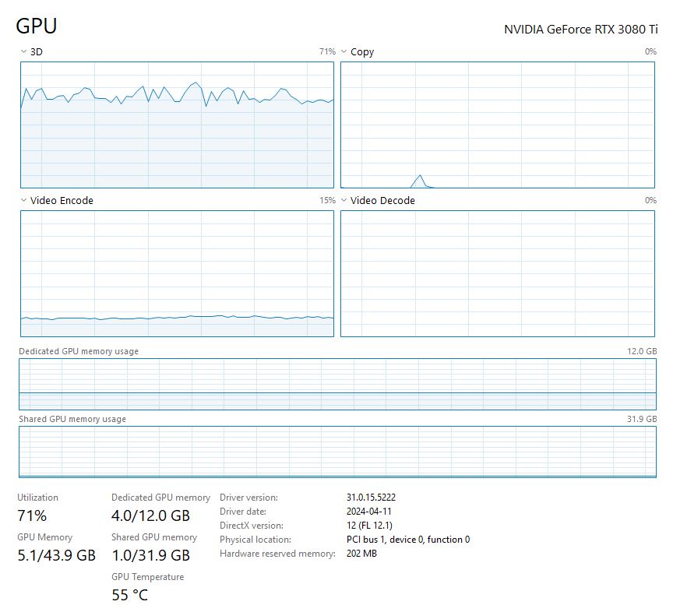Click the PCI bus physical location text
Screen dimensions: 673x612
point(407,540)
